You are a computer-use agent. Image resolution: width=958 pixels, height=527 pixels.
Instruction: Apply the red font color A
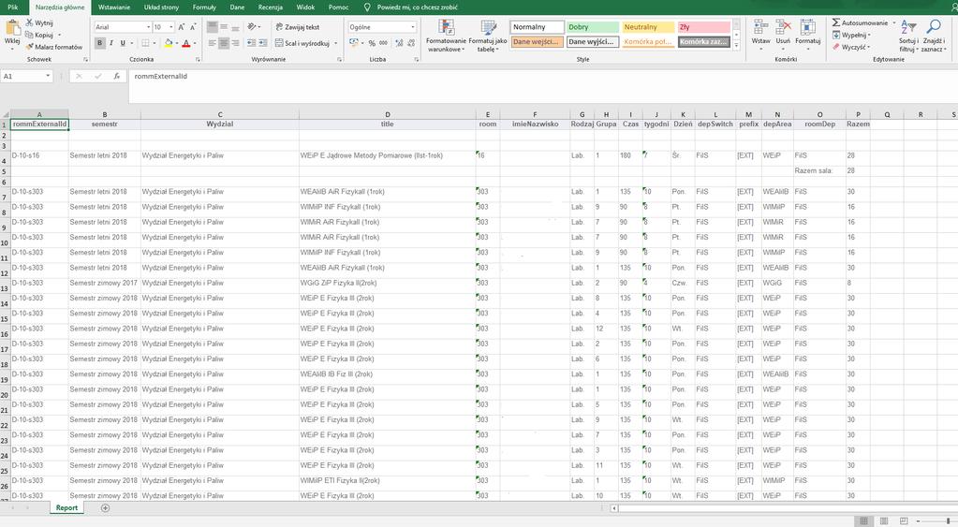coord(186,43)
